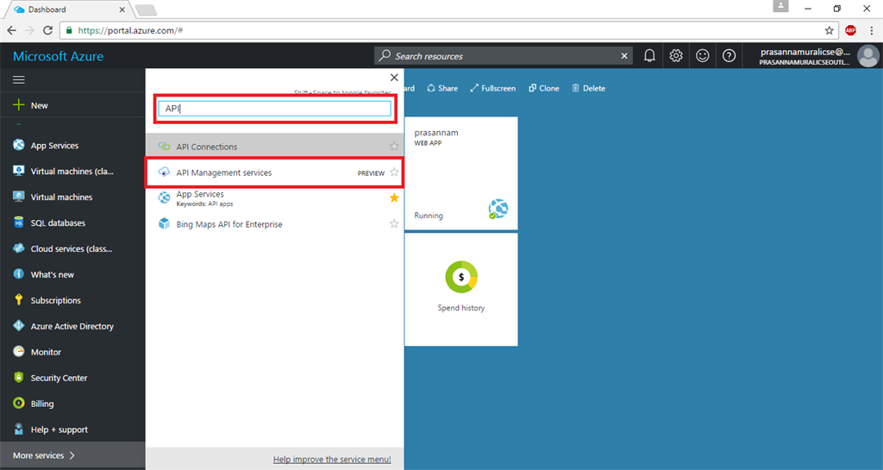The image size is (883, 470).
Task: Open a new browser tab
Action: tap(146, 9)
